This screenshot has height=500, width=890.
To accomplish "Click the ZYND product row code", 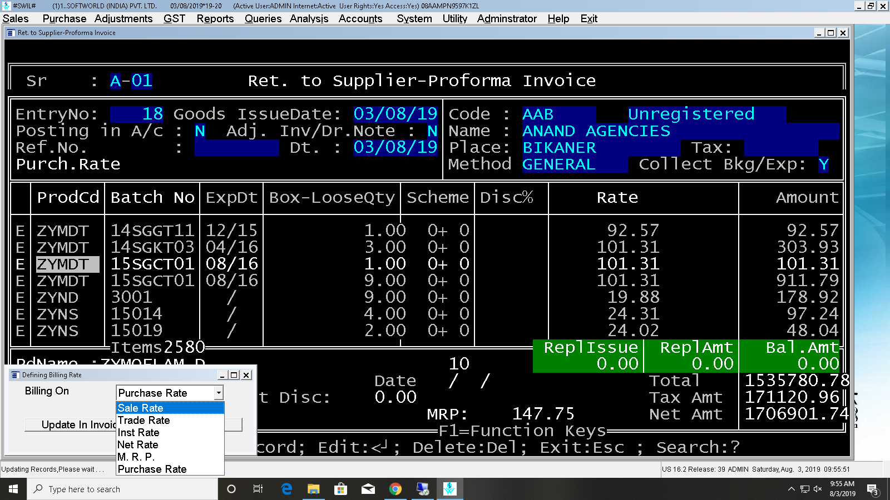I will tap(58, 297).
